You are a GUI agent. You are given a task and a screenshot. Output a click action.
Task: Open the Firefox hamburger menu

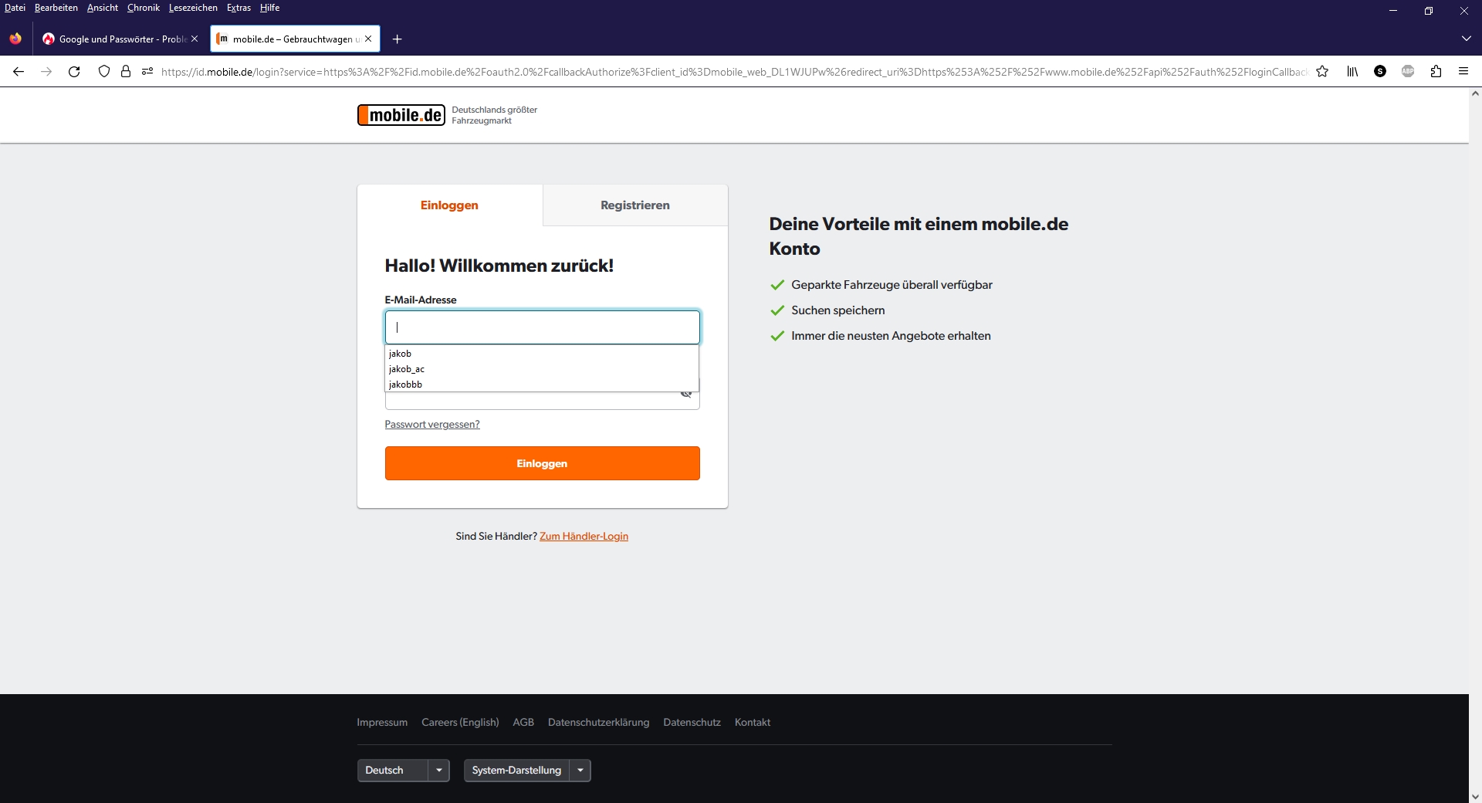1463,72
